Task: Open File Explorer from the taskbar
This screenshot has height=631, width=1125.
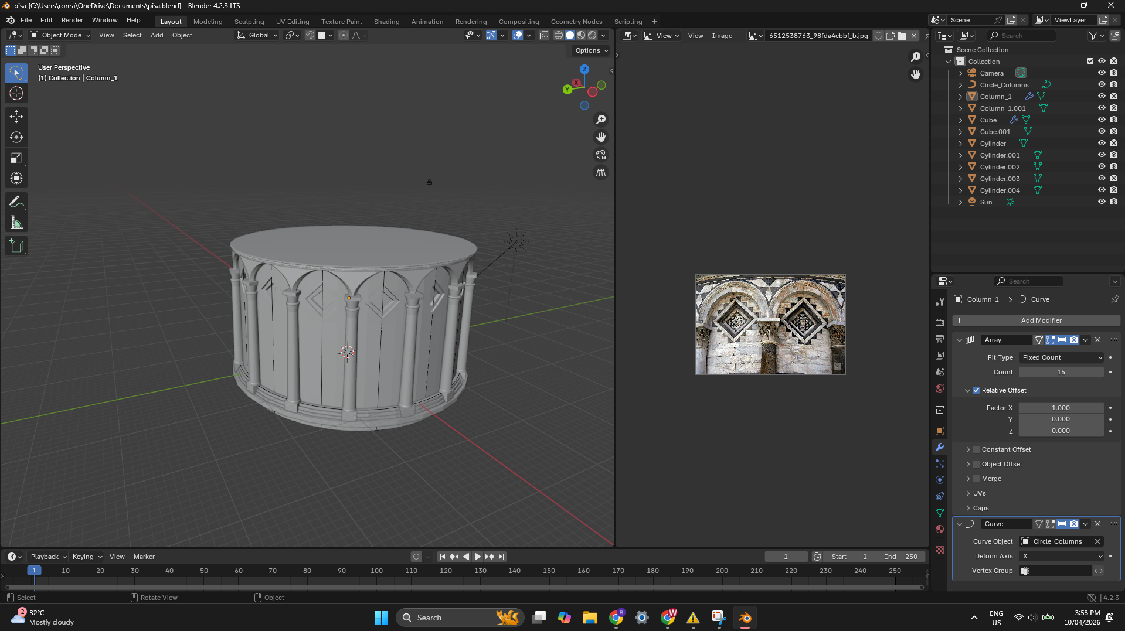Action: 590,618
